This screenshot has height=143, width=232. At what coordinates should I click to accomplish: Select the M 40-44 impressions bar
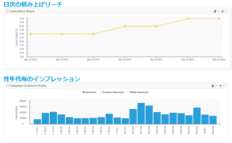coord(173,118)
